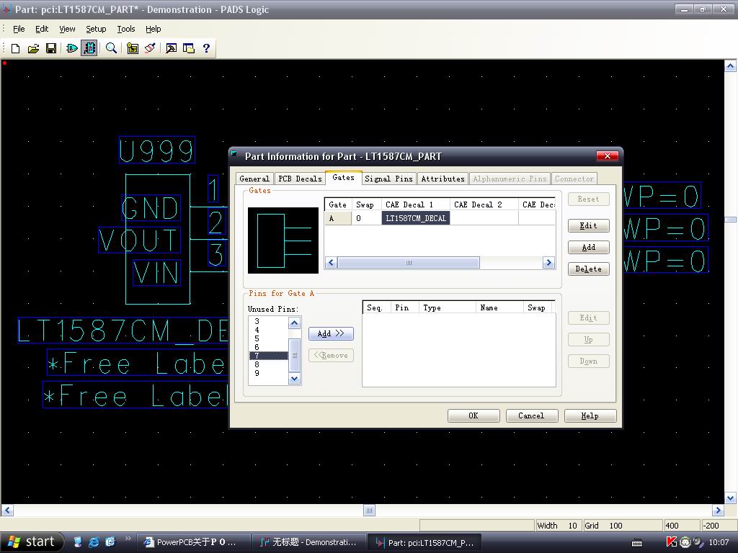Viewport: 738px width, 553px height.
Task: Open the Setup menu
Action: (x=96, y=29)
